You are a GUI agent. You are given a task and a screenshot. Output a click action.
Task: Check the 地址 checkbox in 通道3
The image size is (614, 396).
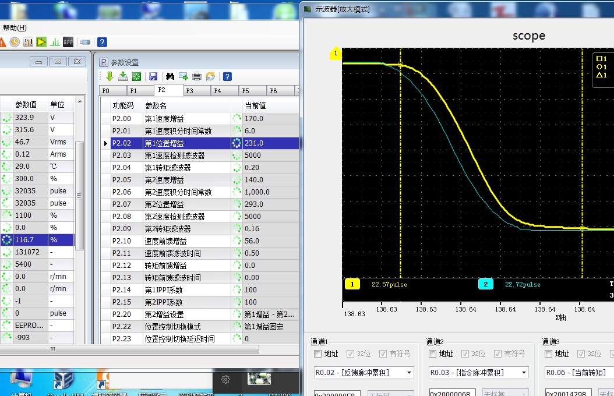pyautogui.click(x=549, y=354)
